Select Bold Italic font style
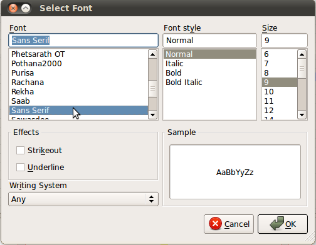Screen dimensions: 316x245 click(184, 82)
